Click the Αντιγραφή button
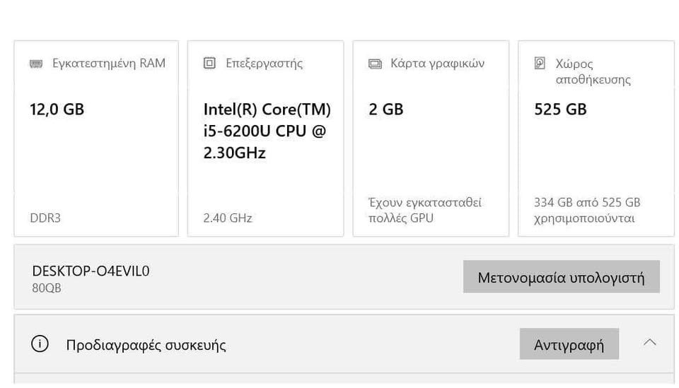This screenshot has width=679, height=388. pos(569,344)
